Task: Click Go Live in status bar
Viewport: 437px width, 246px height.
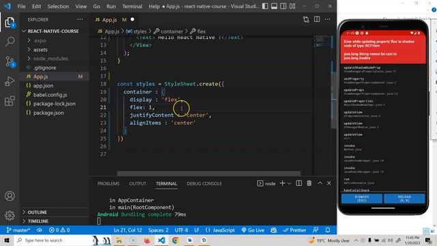Action: click(253, 230)
